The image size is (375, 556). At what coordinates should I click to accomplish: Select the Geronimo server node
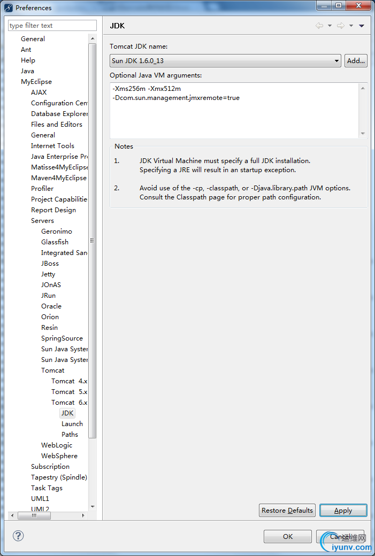(56, 231)
